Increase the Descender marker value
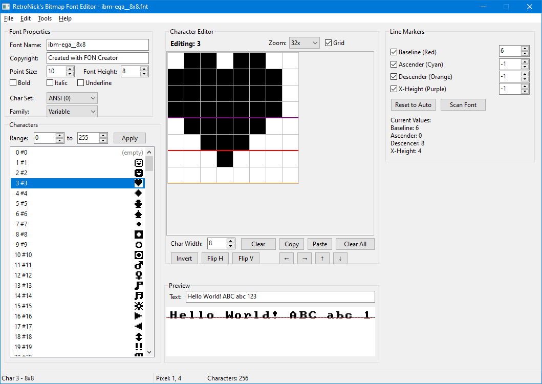 click(x=525, y=74)
